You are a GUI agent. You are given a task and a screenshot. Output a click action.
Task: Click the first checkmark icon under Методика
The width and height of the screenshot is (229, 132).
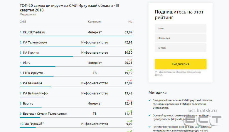(x=150, y=100)
